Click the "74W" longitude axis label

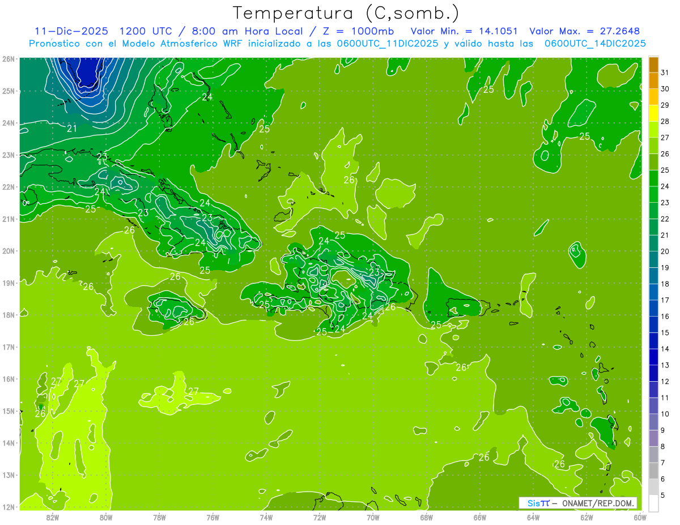click(266, 517)
